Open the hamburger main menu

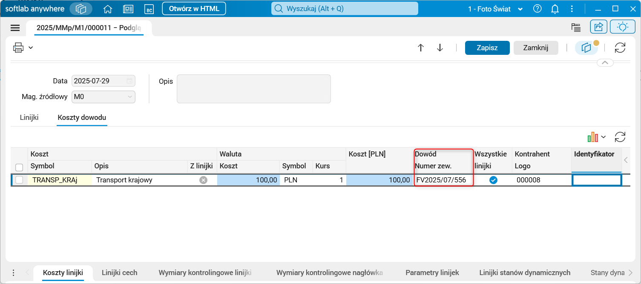coord(15,28)
